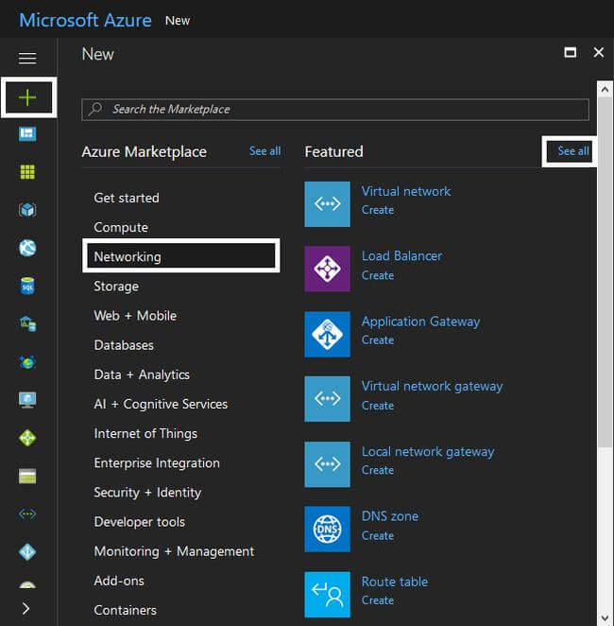The image size is (614, 626).
Task: Click the purple Load Balancer icon
Action: point(327,269)
